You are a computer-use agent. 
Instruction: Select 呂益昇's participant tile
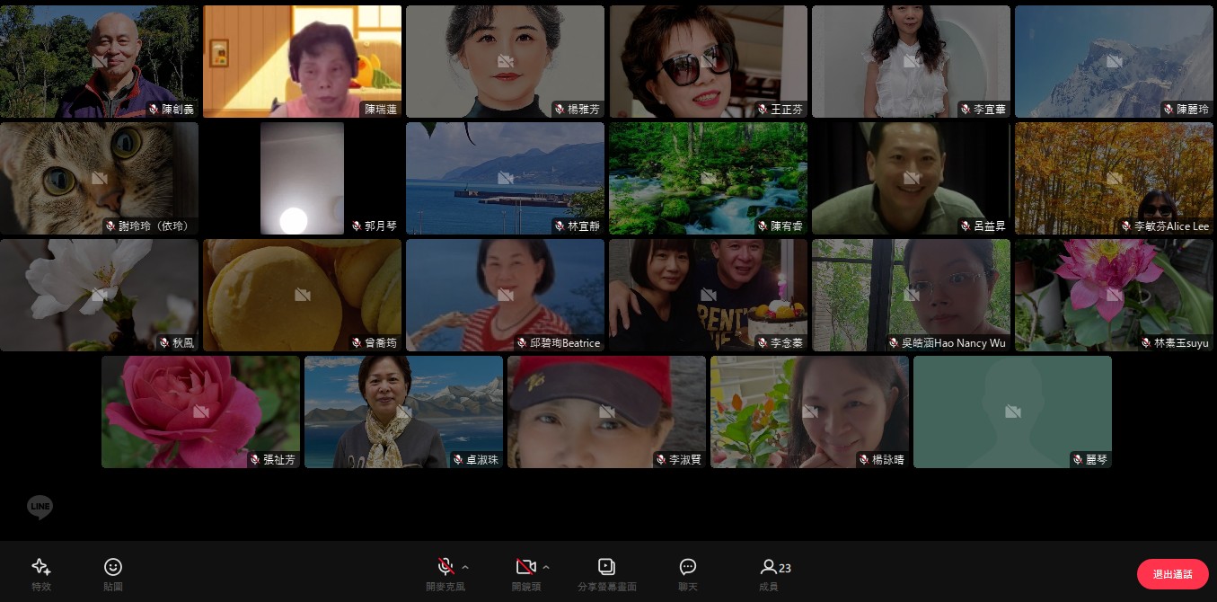(911, 178)
